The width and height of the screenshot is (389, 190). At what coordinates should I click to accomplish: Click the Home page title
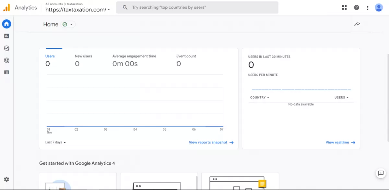click(x=51, y=24)
